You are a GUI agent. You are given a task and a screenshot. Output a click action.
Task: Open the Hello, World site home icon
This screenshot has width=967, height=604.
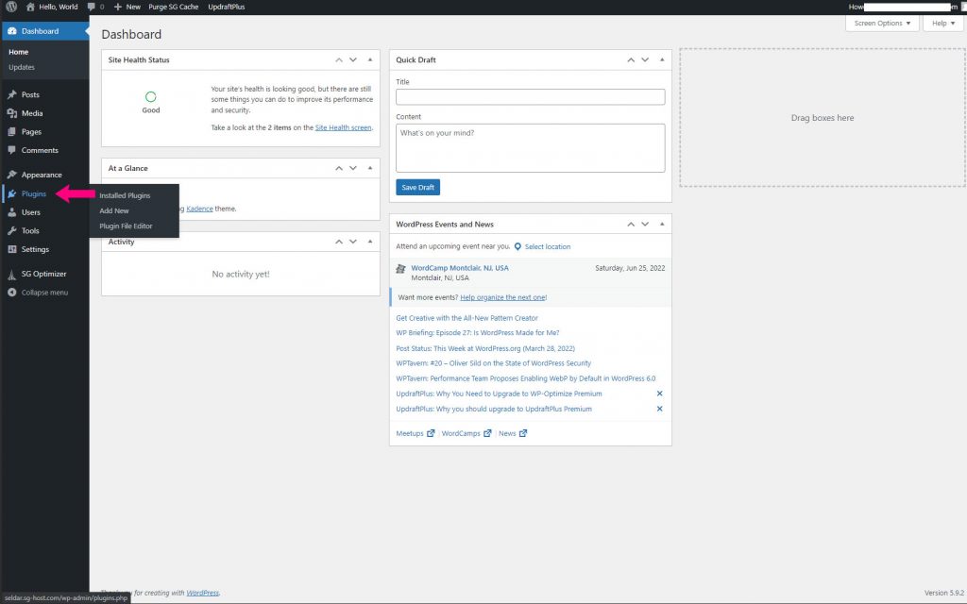click(x=30, y=7)
